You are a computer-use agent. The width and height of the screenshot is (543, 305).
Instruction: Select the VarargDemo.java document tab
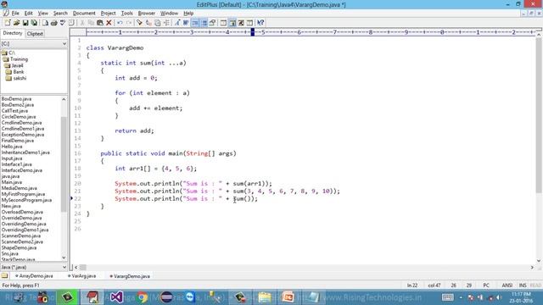130,276
